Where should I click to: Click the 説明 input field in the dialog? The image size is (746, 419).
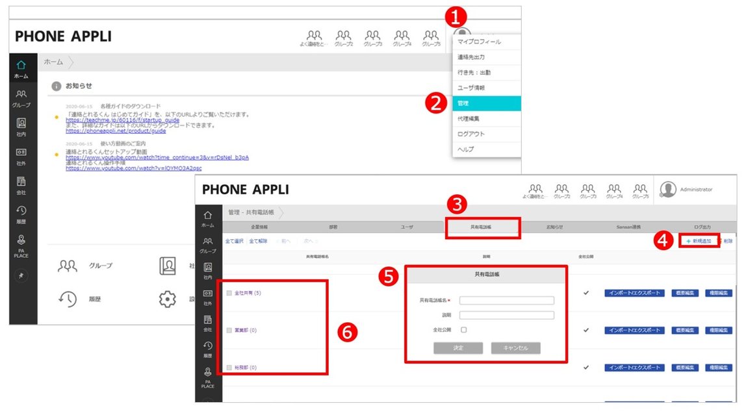click(x=507, y=315)
